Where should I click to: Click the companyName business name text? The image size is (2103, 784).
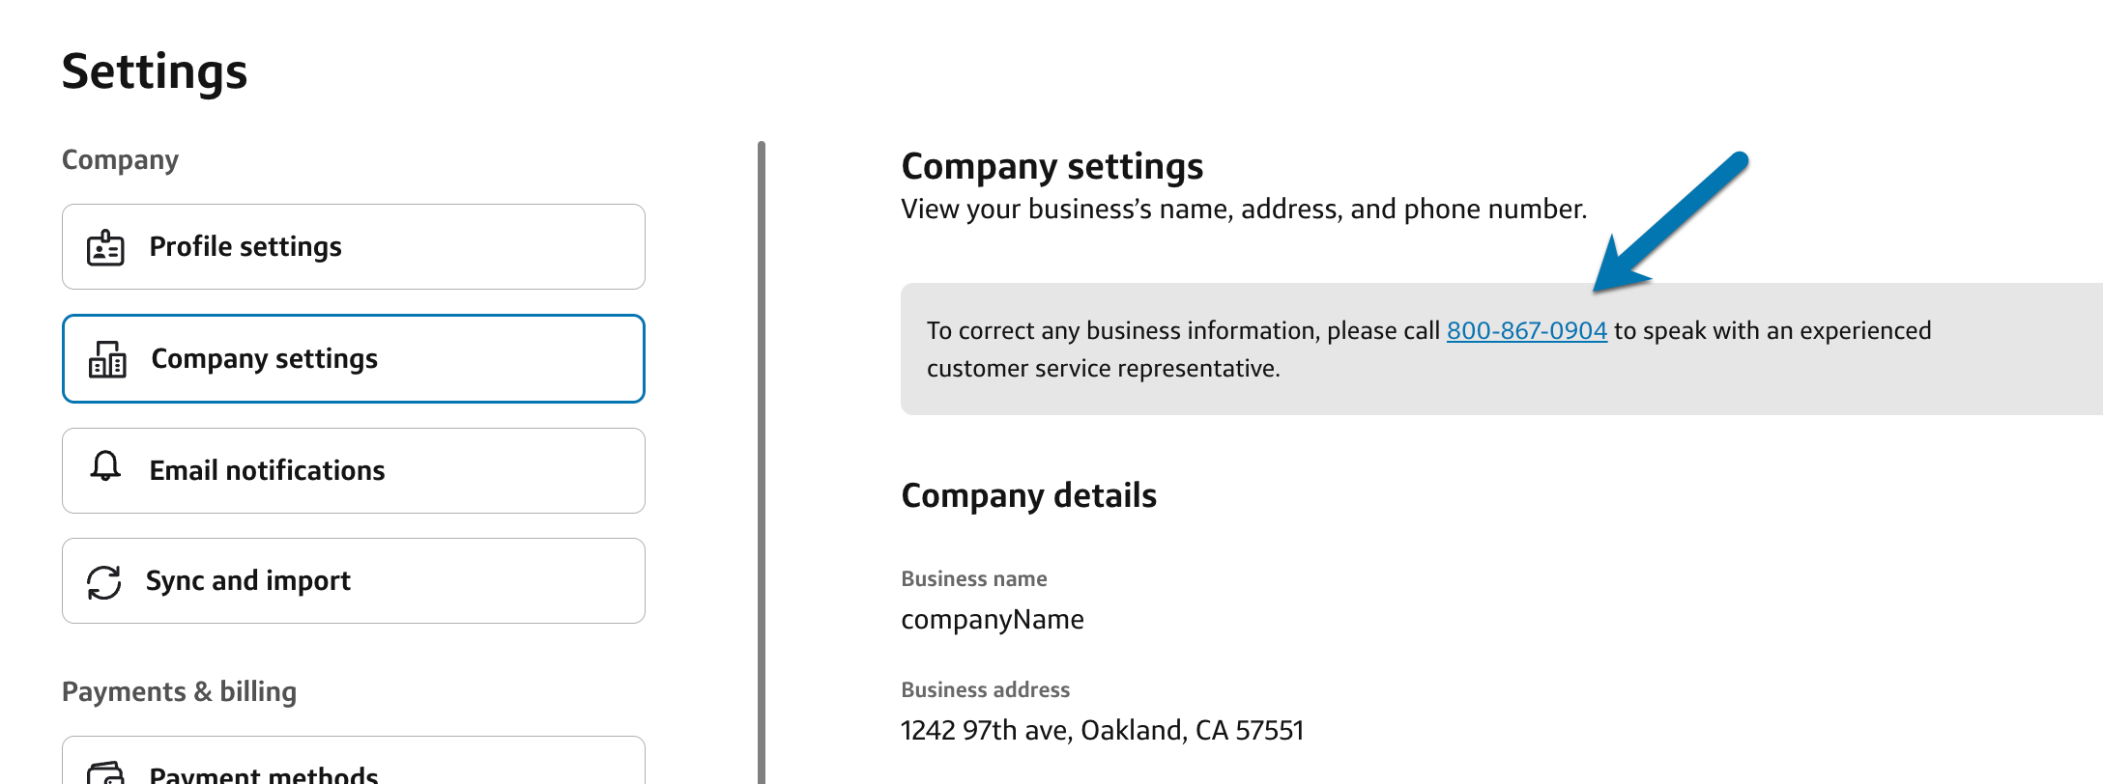point(993,619)
